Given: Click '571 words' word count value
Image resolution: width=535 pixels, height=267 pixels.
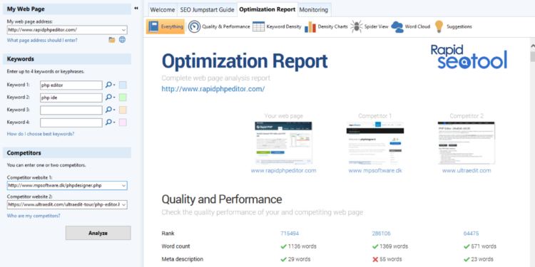Looking at the screenshot, I should pos(484,246).
